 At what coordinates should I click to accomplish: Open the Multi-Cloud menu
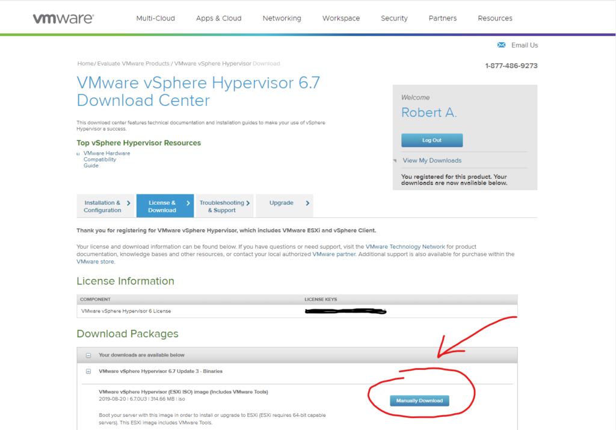[156, 18]
